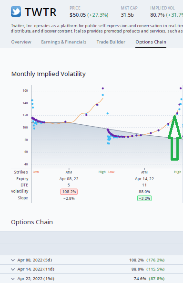Click the Apr 08, 22 expiry label

(69, 179)
